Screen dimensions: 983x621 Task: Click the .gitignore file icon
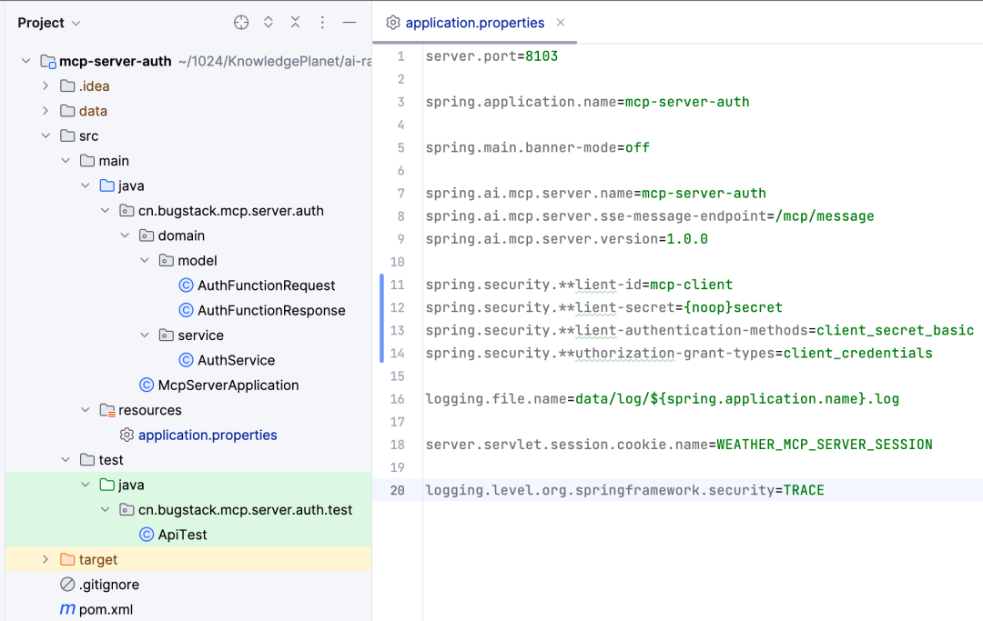(67, 585)
